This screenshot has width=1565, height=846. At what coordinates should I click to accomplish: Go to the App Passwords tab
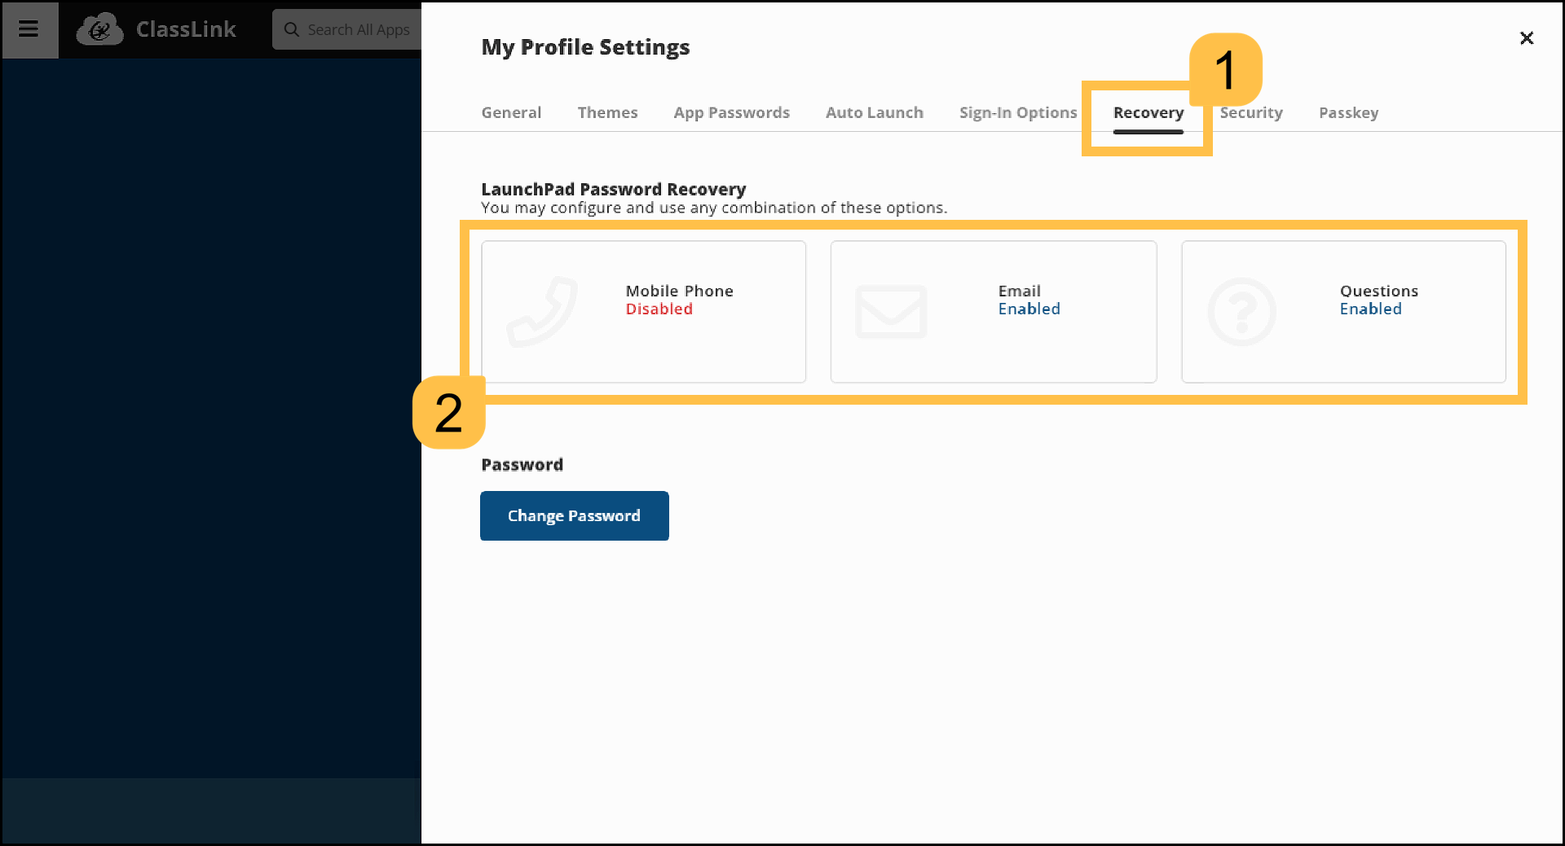[731, 112]
